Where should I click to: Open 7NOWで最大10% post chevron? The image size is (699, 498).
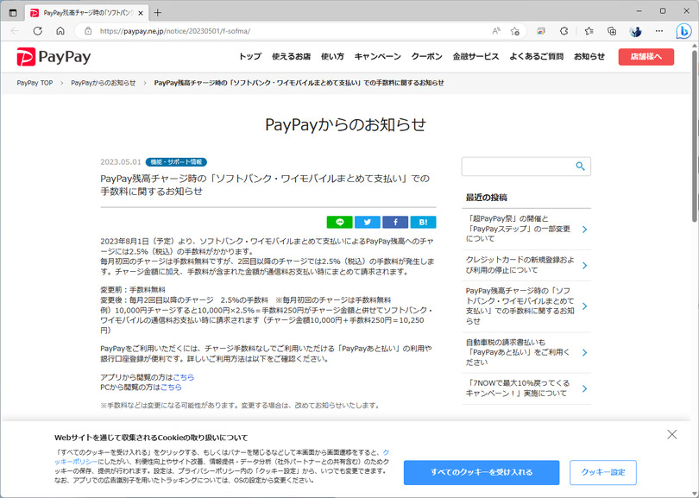coord(585,388)
